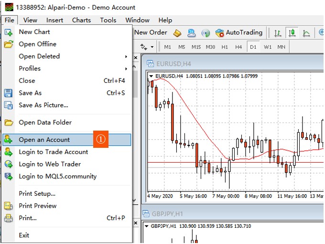The height and width of the screenshot is (244, 325).
Task: Choose Save As Picture...
Action: (67, 105)
